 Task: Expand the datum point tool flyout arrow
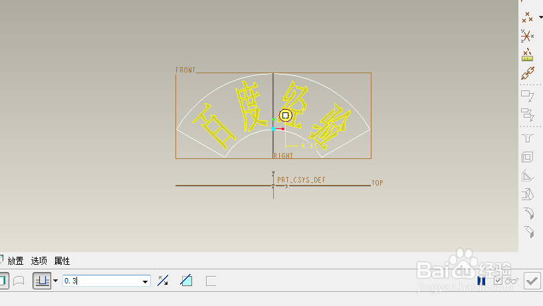coord(540,17)
